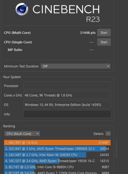
Task: Click the 24243 score value
Action: [104, 155]
